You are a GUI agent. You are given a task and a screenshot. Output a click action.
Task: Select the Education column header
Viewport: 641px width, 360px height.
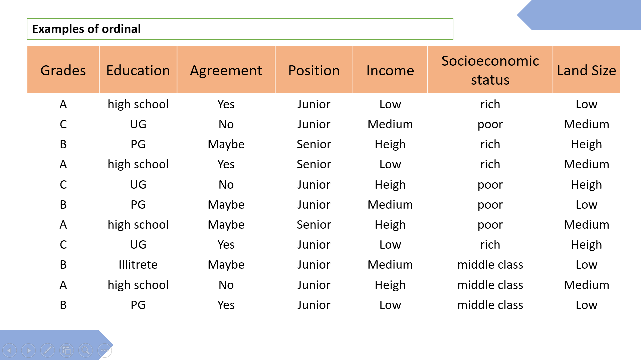[138, 70]
